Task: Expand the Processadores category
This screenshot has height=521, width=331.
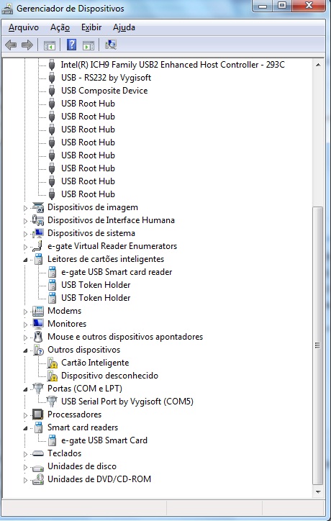Action: 26,415
